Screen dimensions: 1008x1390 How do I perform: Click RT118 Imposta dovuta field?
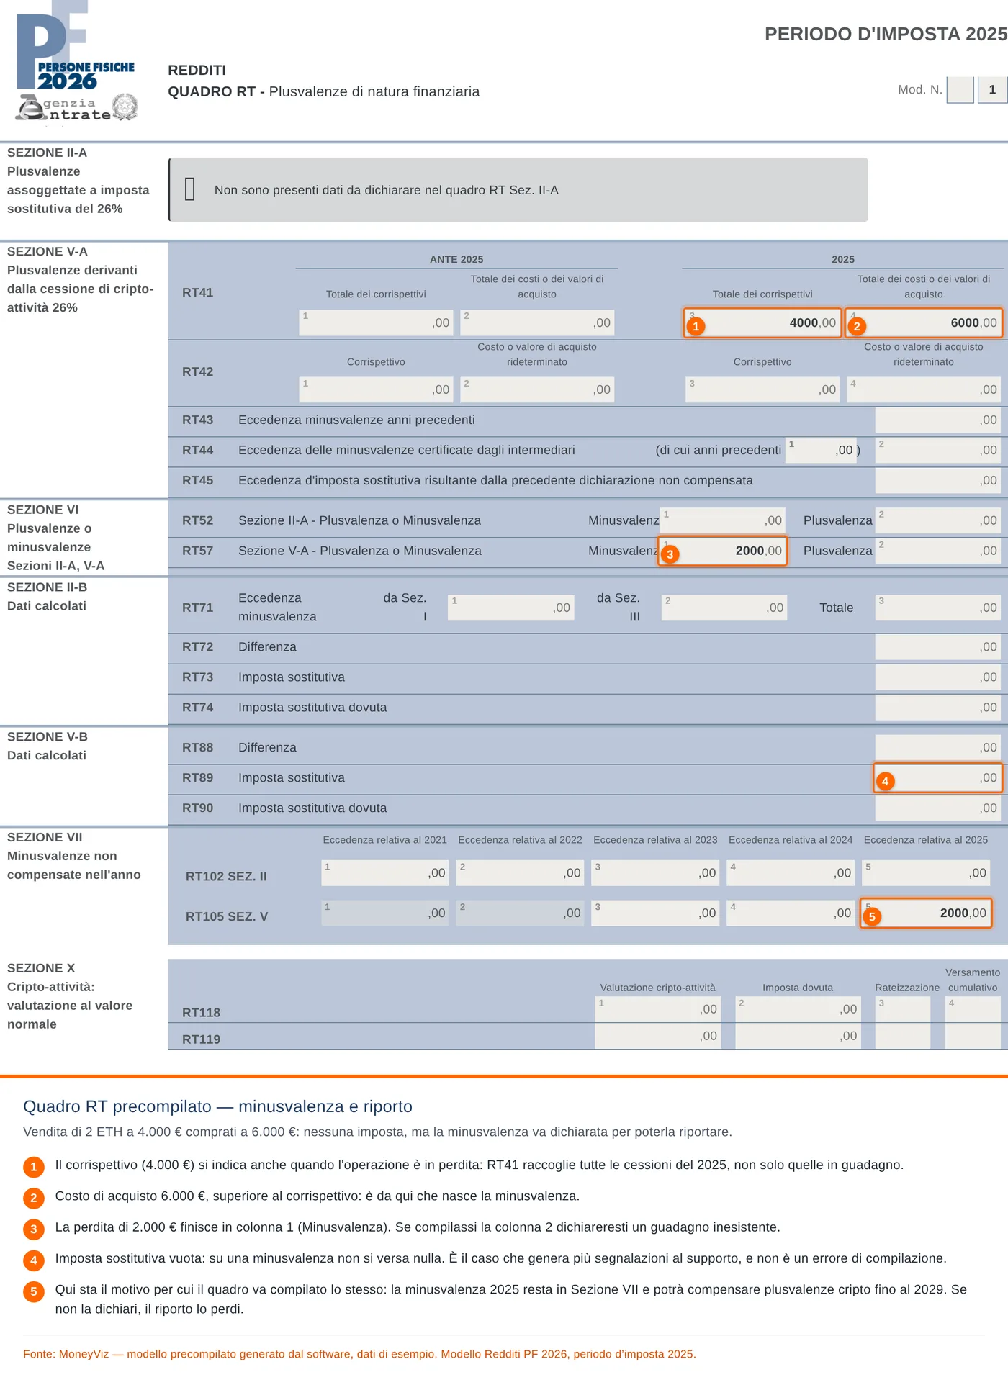[x=798, y=1009]
